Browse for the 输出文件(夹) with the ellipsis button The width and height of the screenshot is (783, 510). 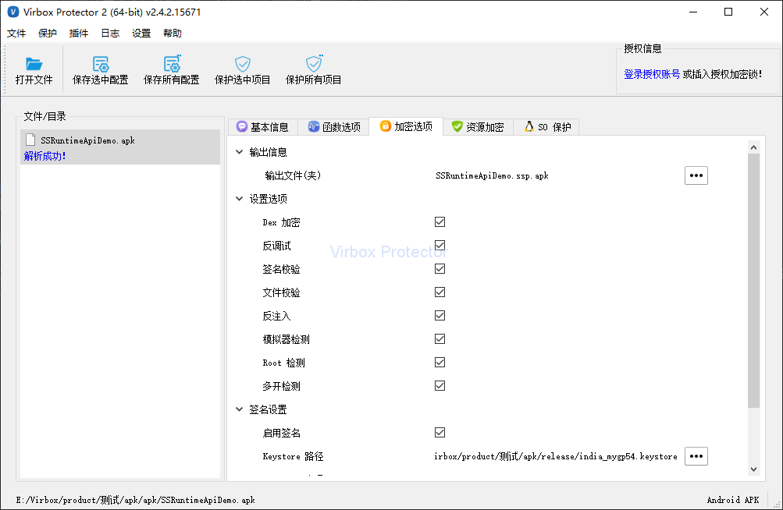tap(696, 175)
